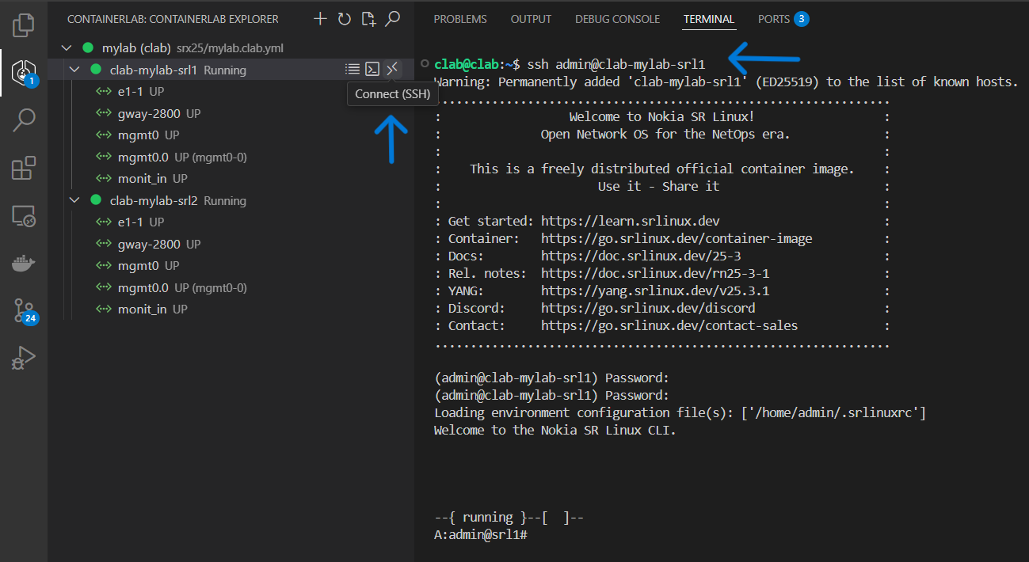Open the Extensions view in the activity bar

pos(24,169)
